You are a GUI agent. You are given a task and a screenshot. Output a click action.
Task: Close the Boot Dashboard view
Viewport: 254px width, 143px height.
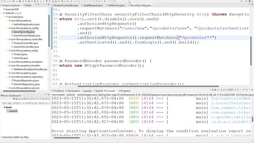[22, 95]
